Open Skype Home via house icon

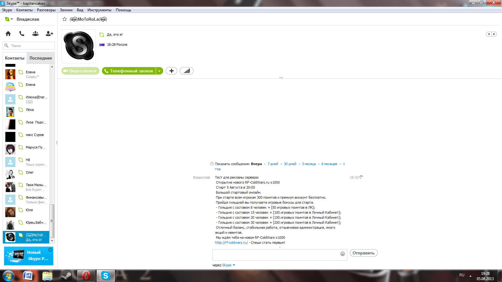[8, 34]
